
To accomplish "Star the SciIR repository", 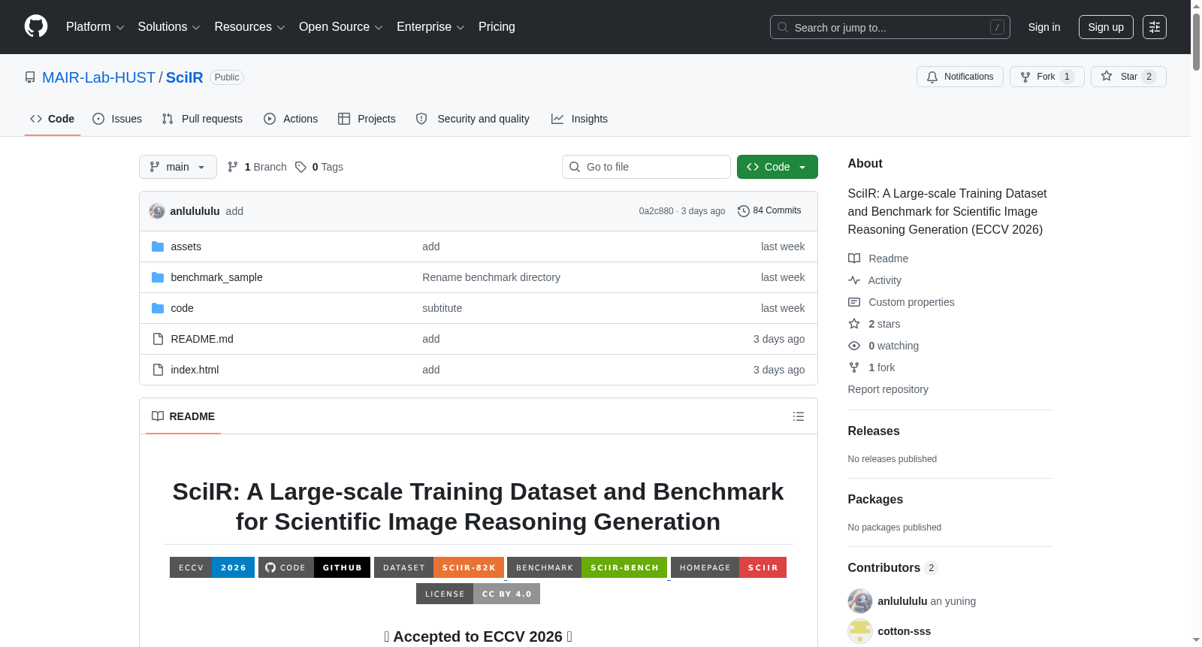I will click(x=1128, y=77).
